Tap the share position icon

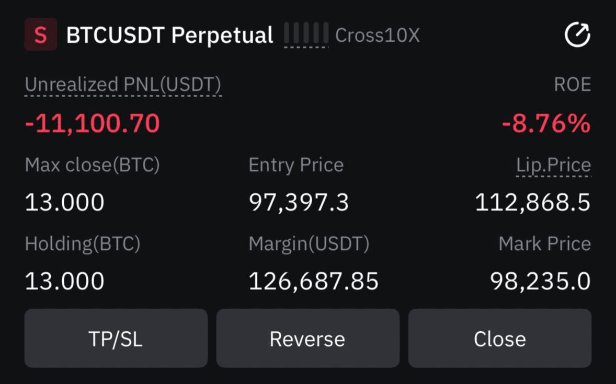tap(577, 34)
